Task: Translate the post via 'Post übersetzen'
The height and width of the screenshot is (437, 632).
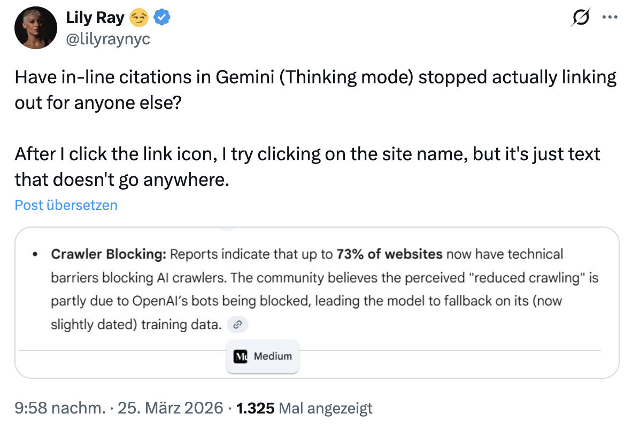Action: click(x=66, y=205)
